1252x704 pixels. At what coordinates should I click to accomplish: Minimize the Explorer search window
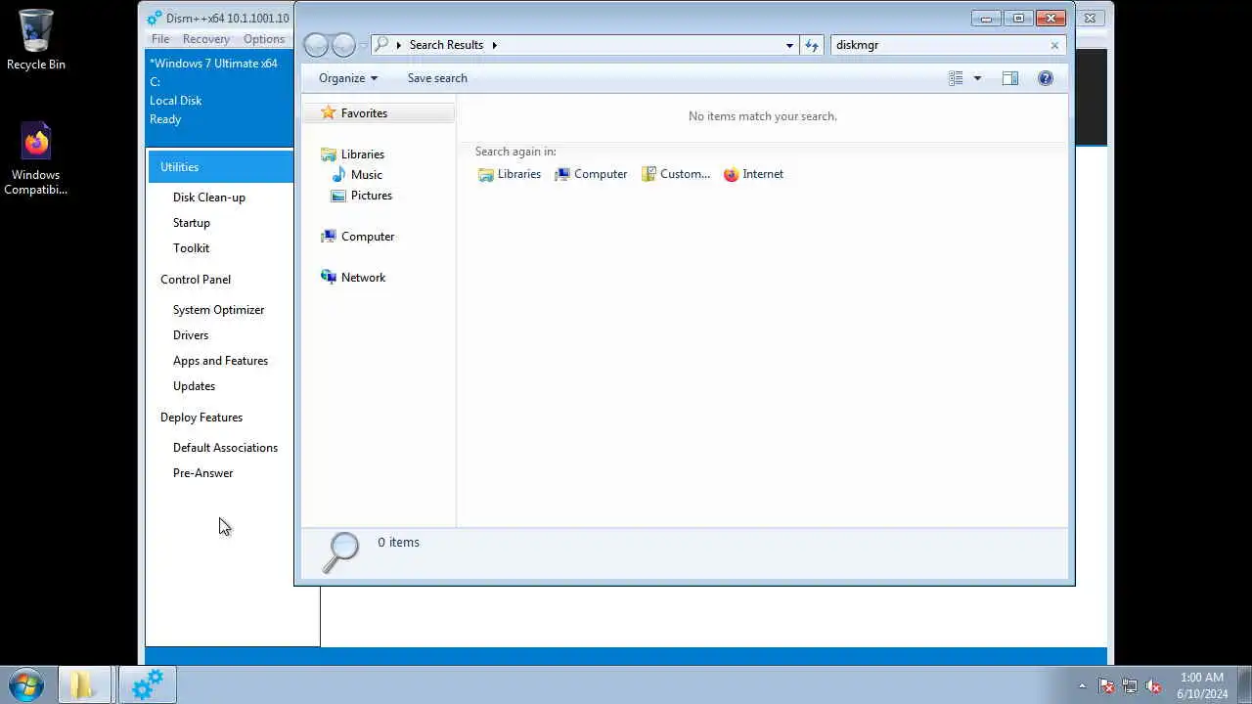pyautogui.click(x=987, y=18)
